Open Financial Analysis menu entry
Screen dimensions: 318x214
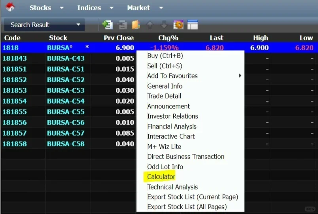pyautogui.click(x=172, y=126)
